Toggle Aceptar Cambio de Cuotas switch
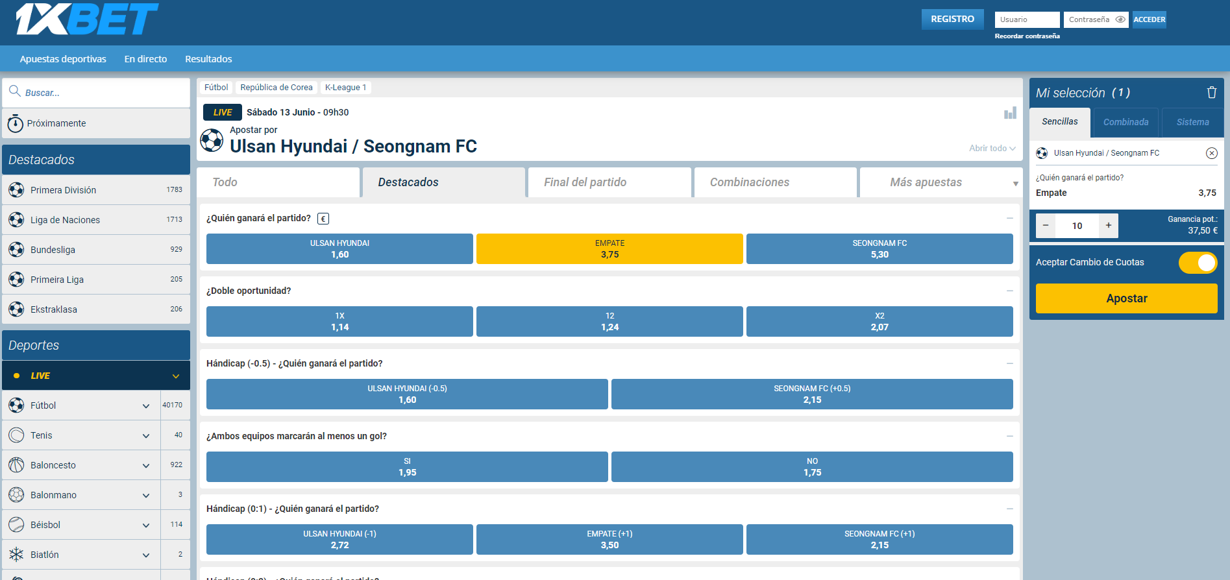Image resolution: width=1230 pixels, height=580 pixels. pos(1198,263)
